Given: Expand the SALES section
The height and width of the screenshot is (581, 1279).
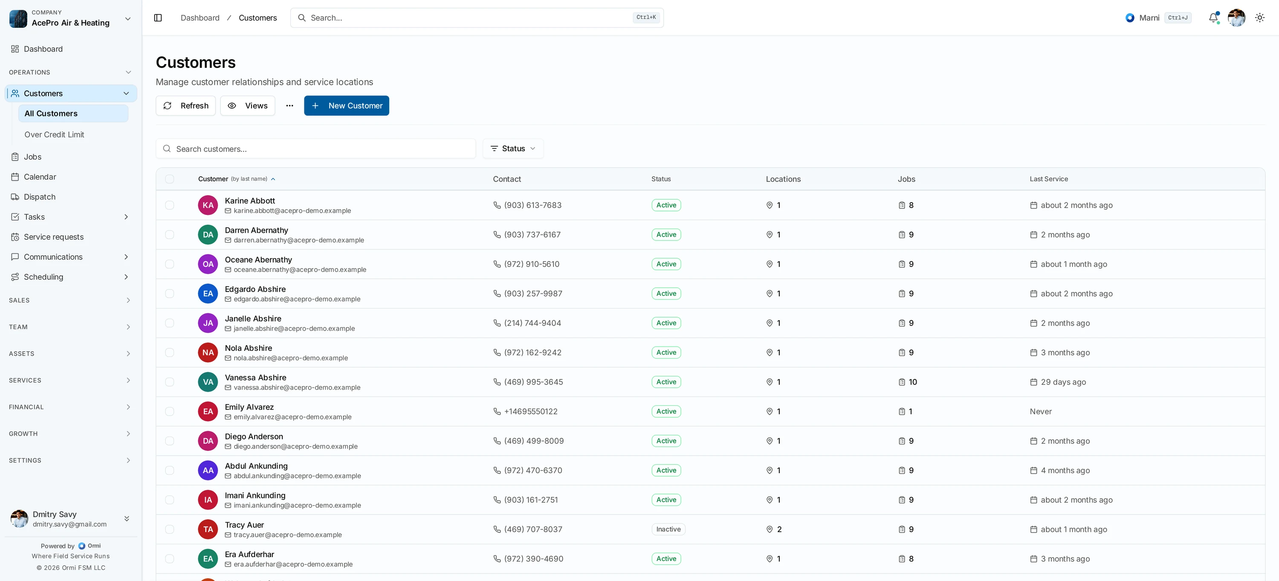Looking at the screenshot, I should pos(70,301).
